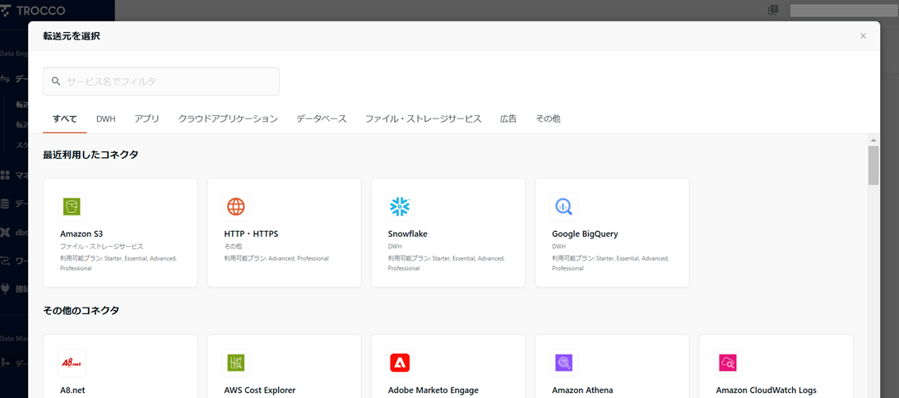Open the ファイル・ストレージサービス tab

[423, 118]
